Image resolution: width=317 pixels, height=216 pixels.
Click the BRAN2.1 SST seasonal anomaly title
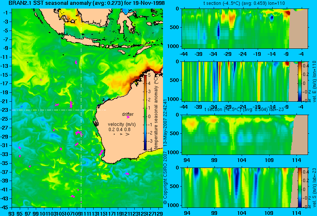point(87,3)
